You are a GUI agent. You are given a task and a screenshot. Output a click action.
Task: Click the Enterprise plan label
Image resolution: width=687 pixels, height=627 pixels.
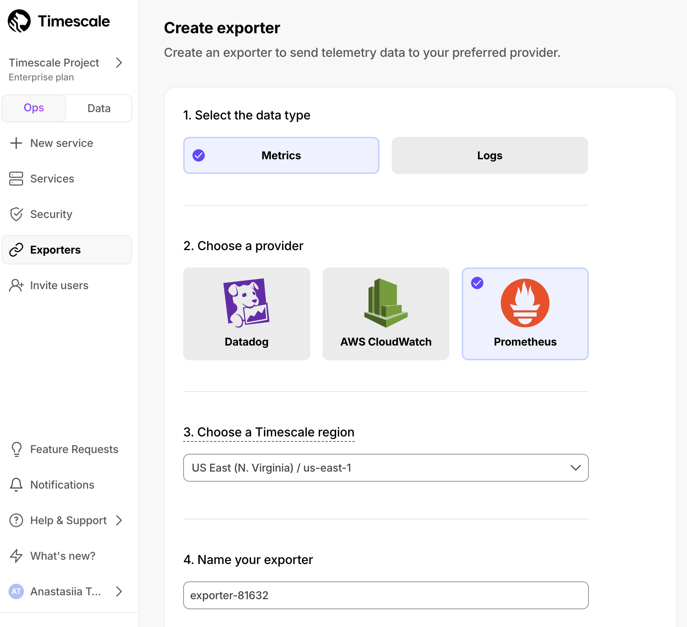coord(41,77)
